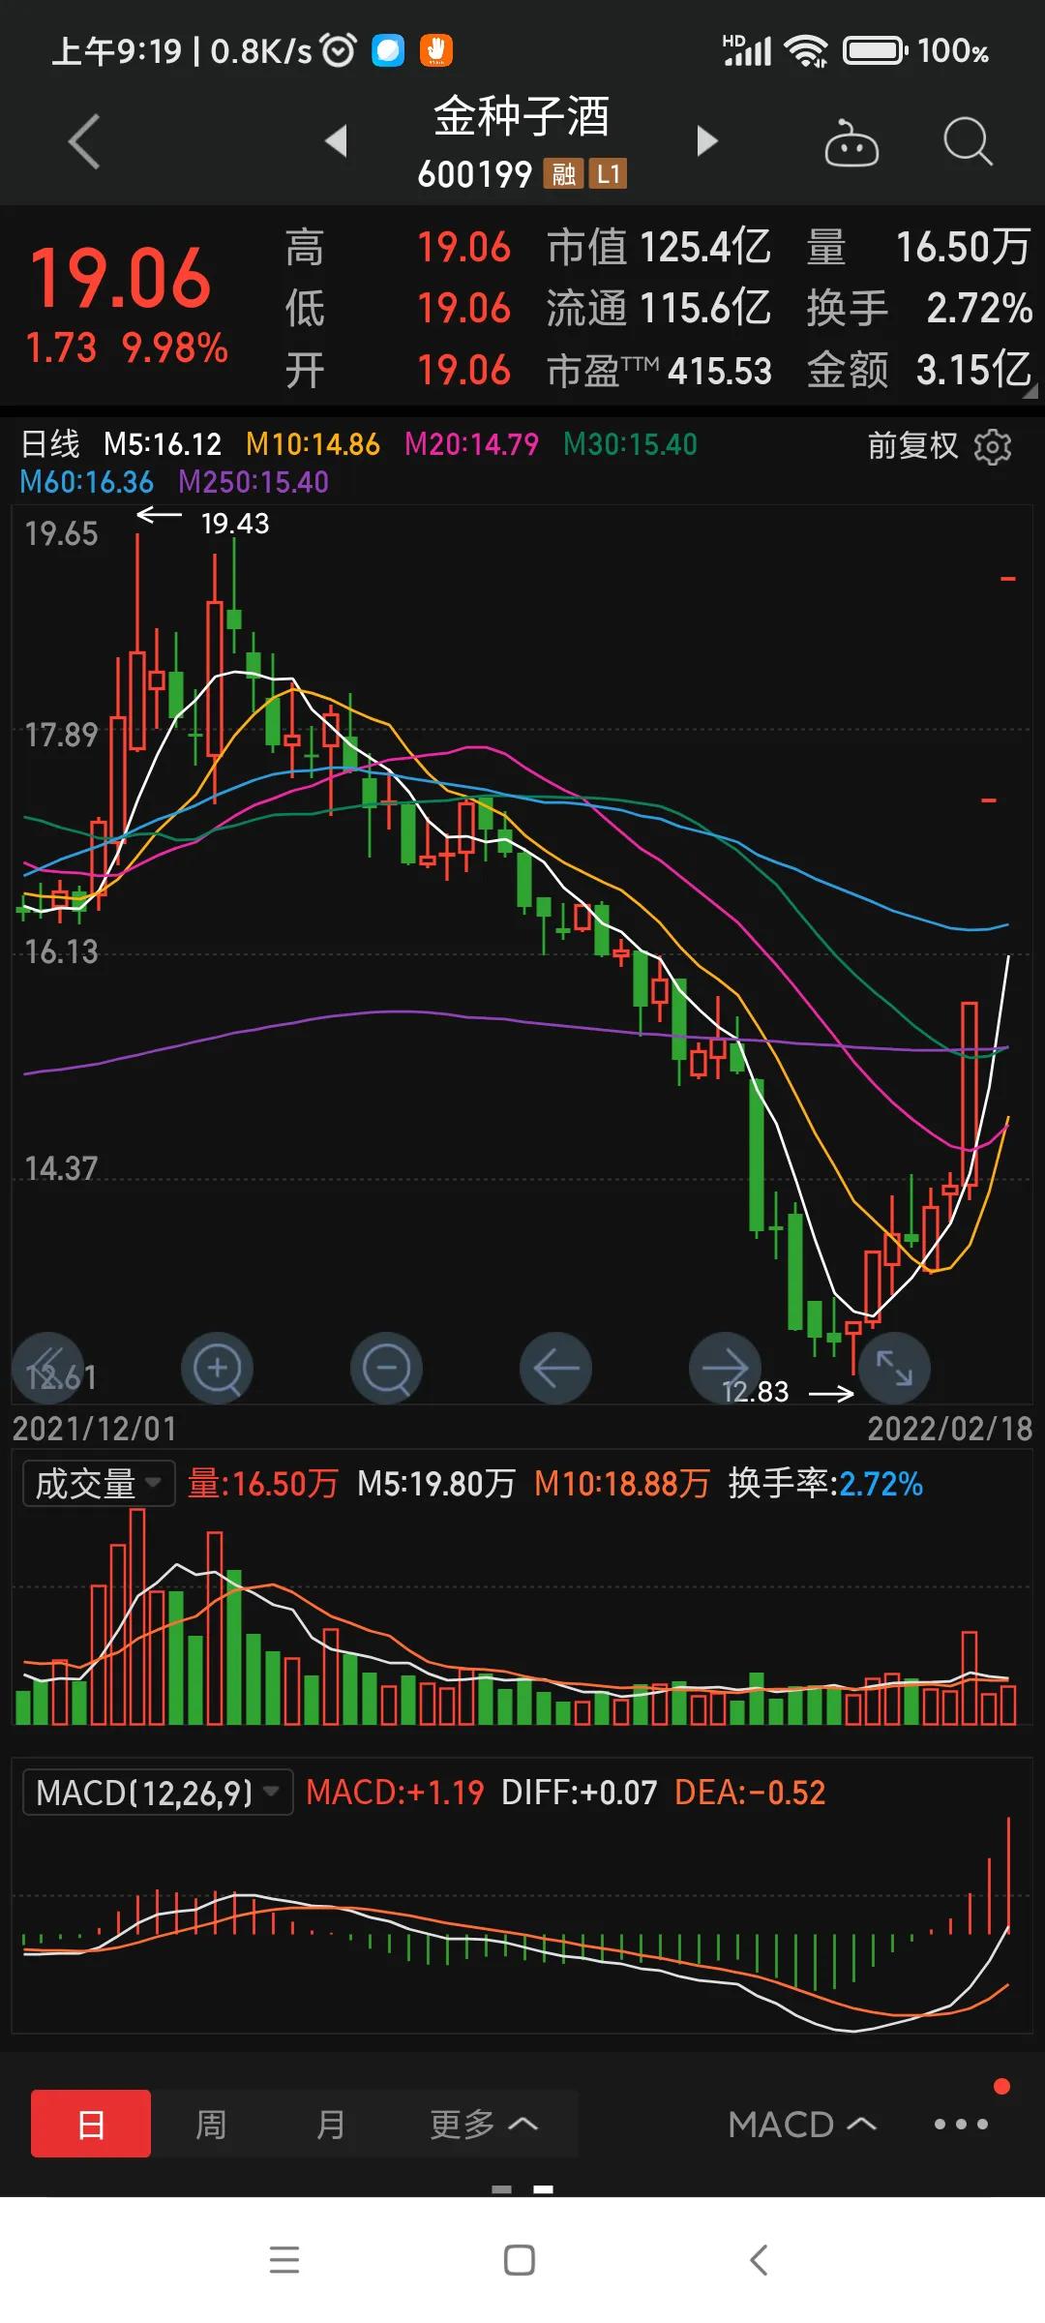Select the 日 daily chart tab
Image resolution: width=1045 pixels, height=2323 pixels.
tap(91, 2125)
